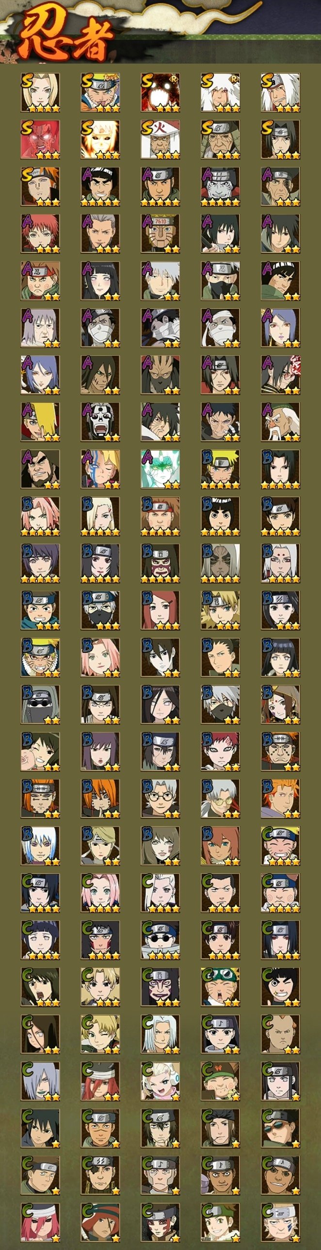
Task: Pick the B-rank Gaara with red hair
Action: (x=221, y=752)
